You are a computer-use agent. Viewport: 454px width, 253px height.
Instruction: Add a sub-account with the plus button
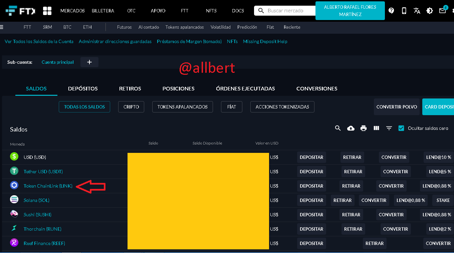coord(89,62)
